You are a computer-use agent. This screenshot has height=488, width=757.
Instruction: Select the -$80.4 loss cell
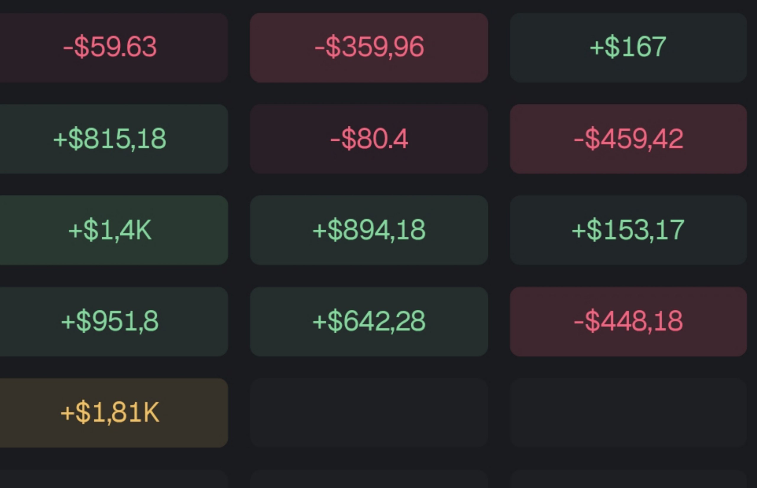point(369,139)
